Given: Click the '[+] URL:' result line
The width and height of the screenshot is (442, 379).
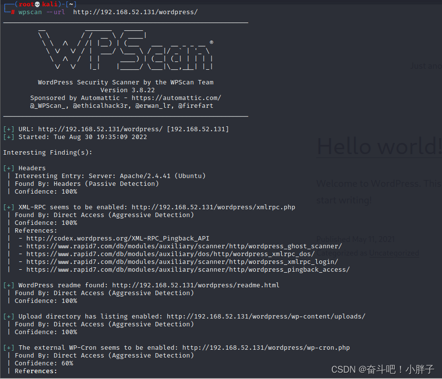Looking at the screenshot, I should pos(116,129).
